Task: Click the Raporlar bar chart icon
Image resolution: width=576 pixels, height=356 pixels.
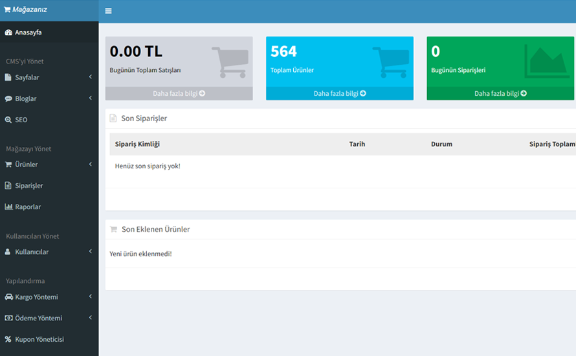Action: point(9,207)
